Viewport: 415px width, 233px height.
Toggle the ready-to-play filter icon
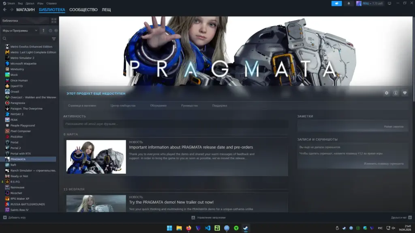click(x=56, y=30)
